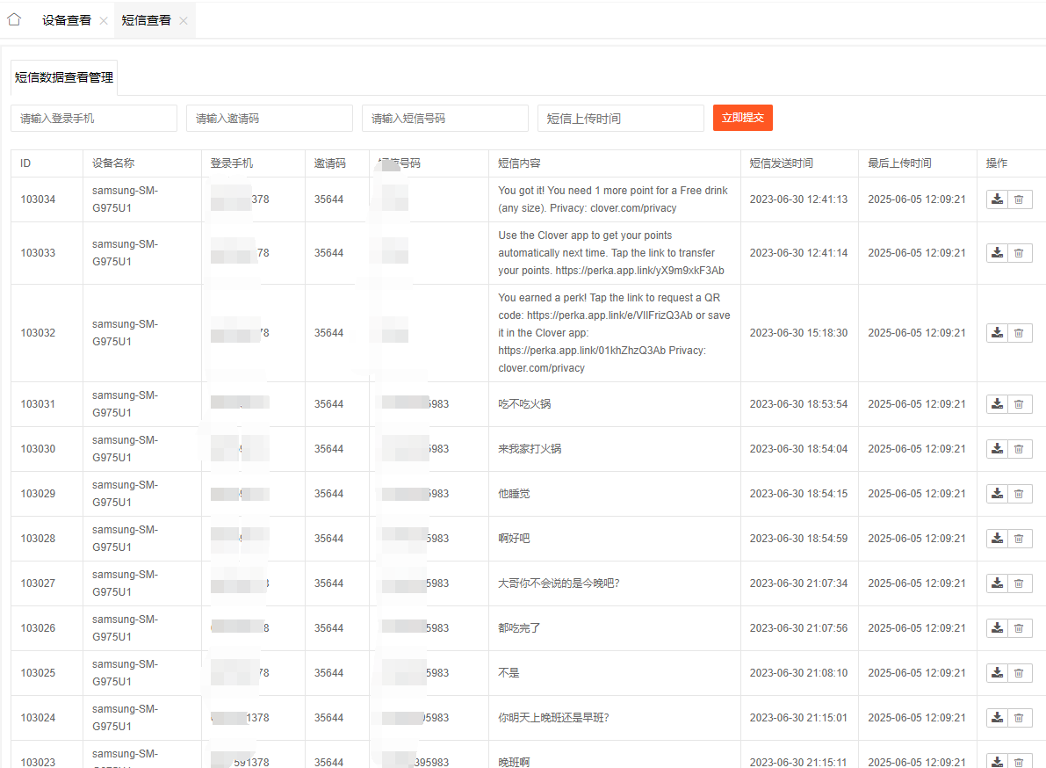Delete the row 103031 '吃不吃火锅' message
The width and height of the screenshot is (1046, 768).
pyautogui.click(x=1019, y=404)
